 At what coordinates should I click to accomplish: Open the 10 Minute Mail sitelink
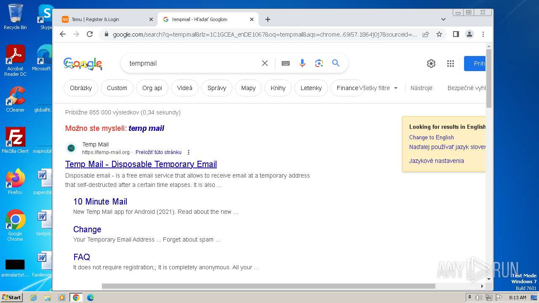pyautogui.click(x=100, y=202)
